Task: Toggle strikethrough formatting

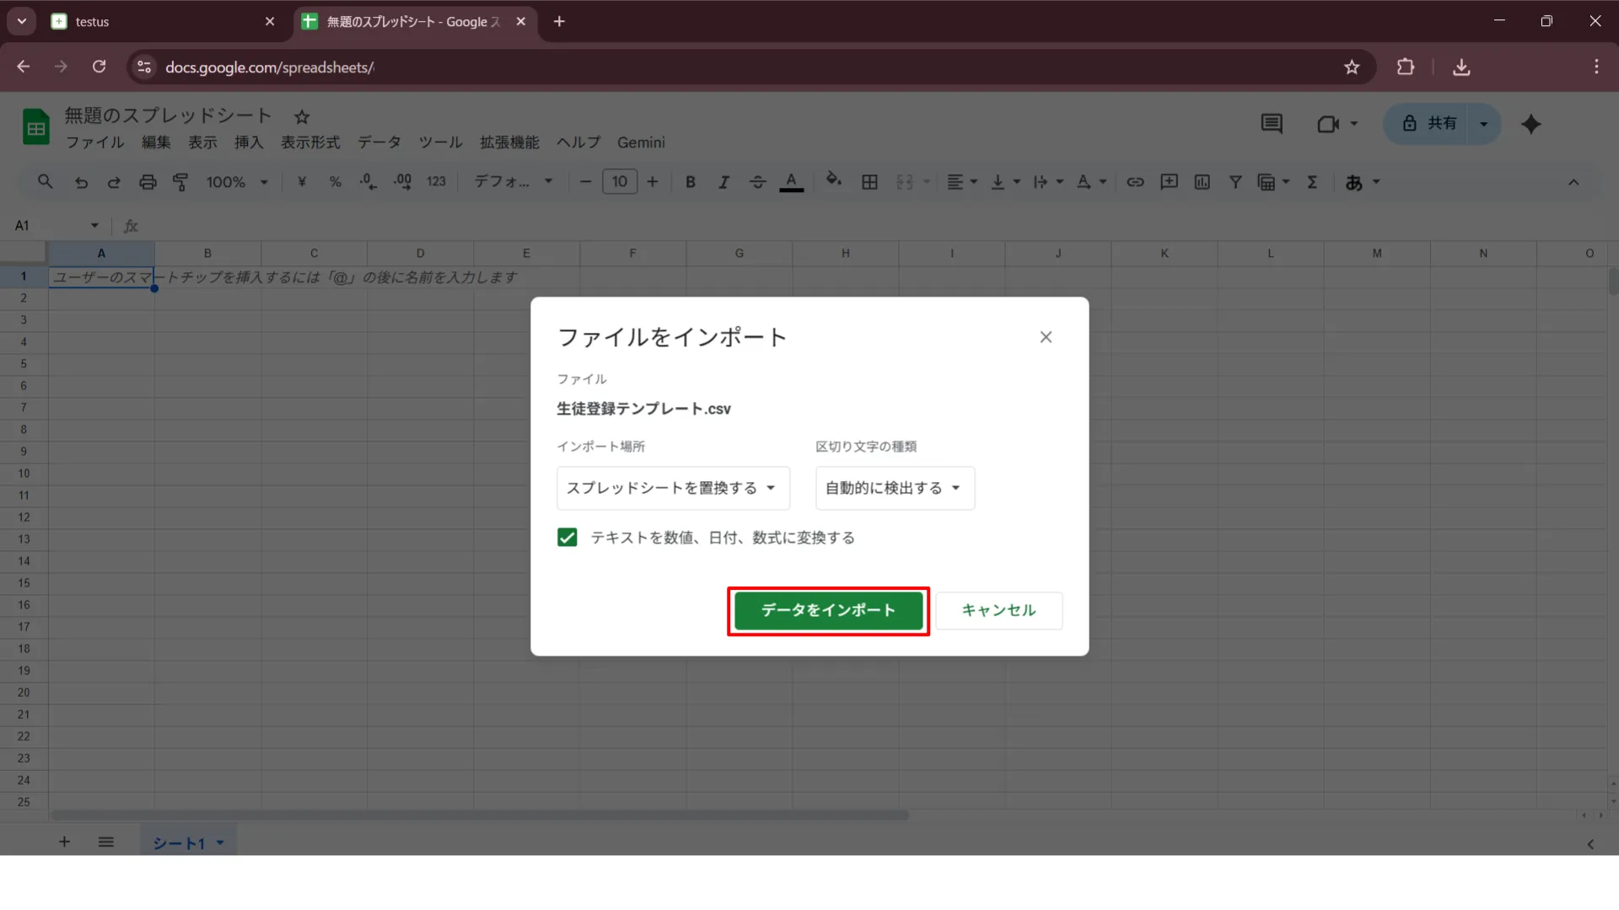Action: click(757, 182)
